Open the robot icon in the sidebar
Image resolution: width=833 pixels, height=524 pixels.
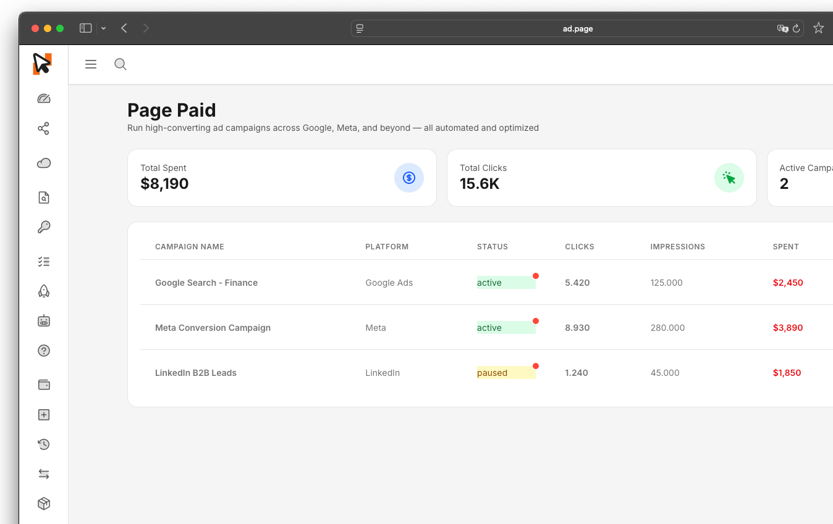44,321
